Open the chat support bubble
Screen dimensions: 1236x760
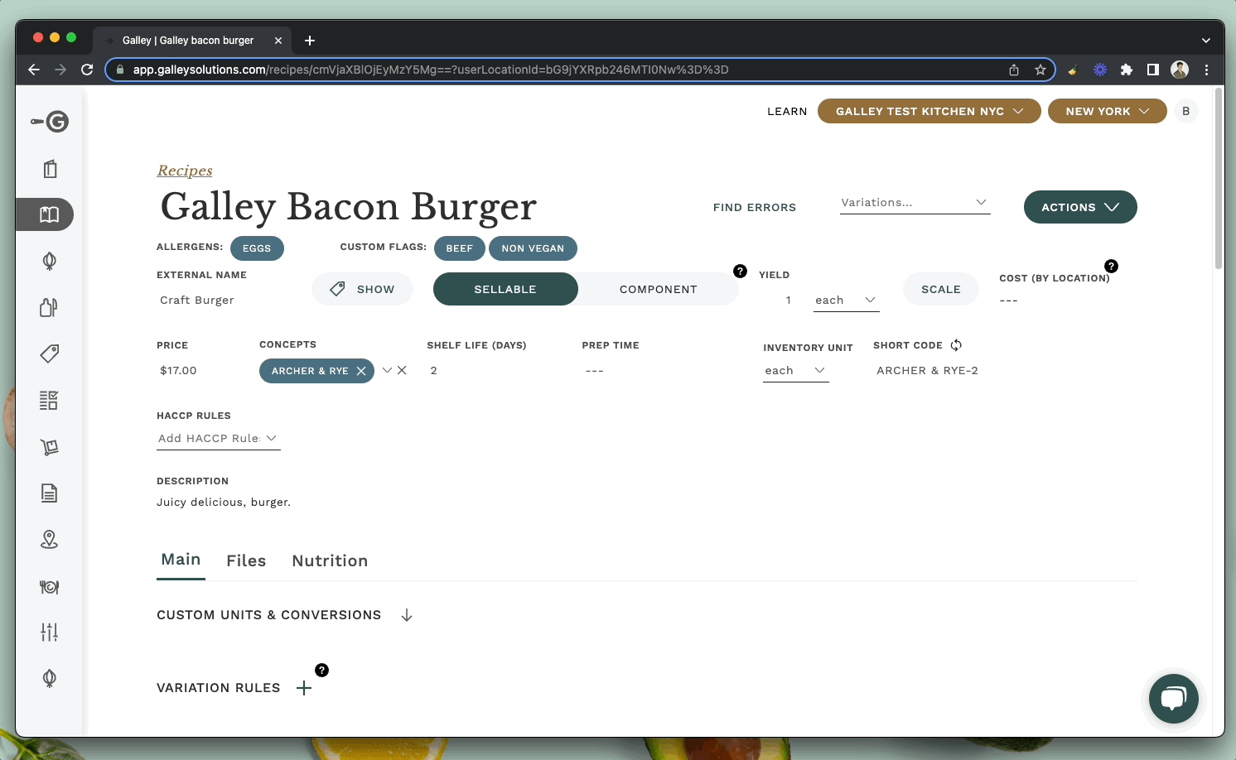[x=1174, y=699]
